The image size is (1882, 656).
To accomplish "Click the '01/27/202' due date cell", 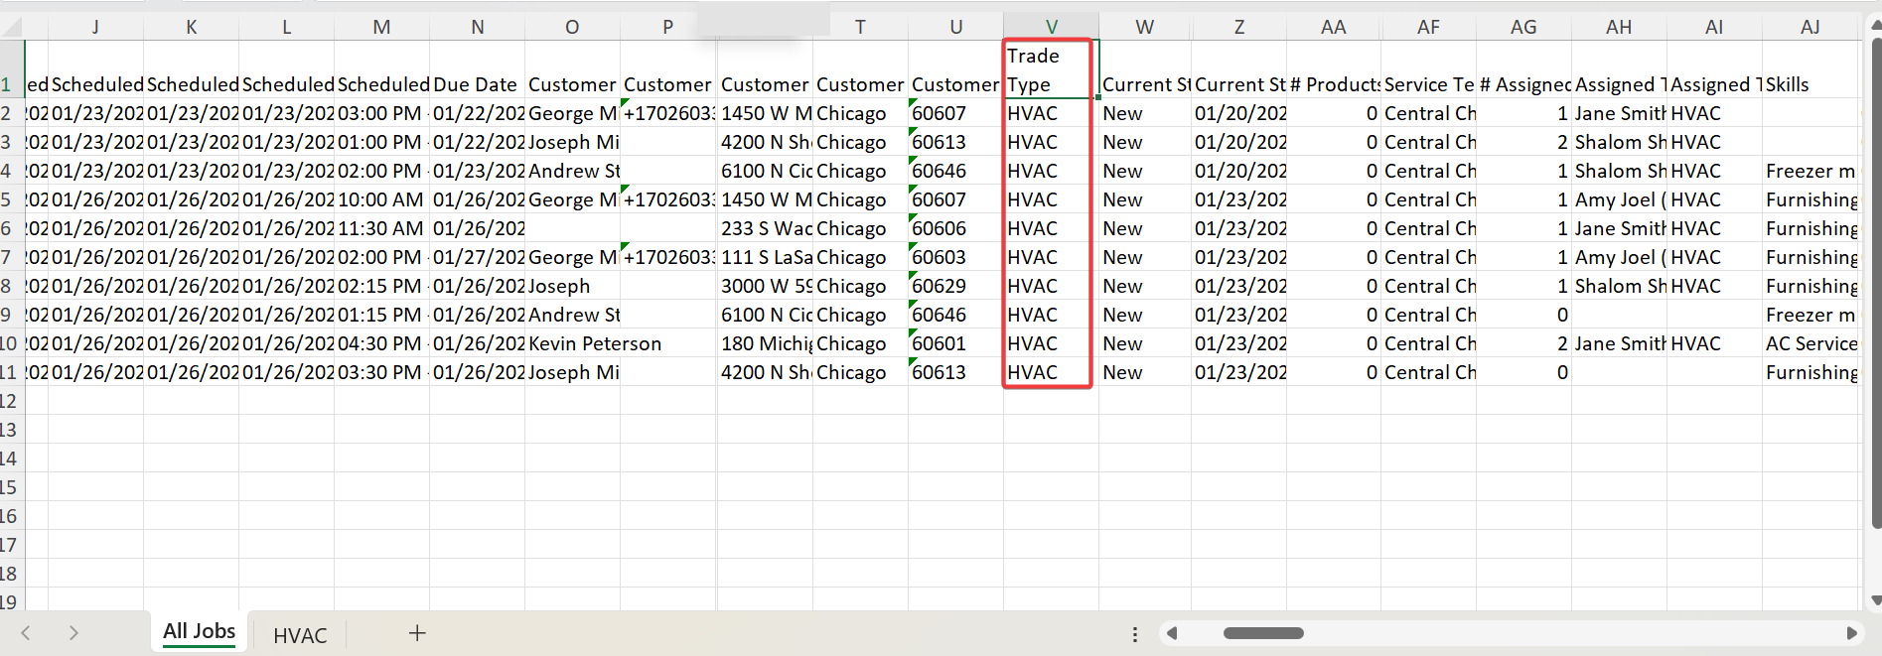I will (x=477, y=257).
